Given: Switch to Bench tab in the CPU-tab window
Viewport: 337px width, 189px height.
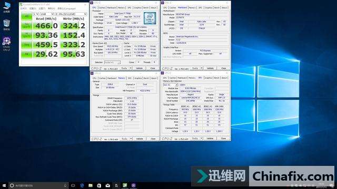Looking at the screenshot, I should click(146, 8).
